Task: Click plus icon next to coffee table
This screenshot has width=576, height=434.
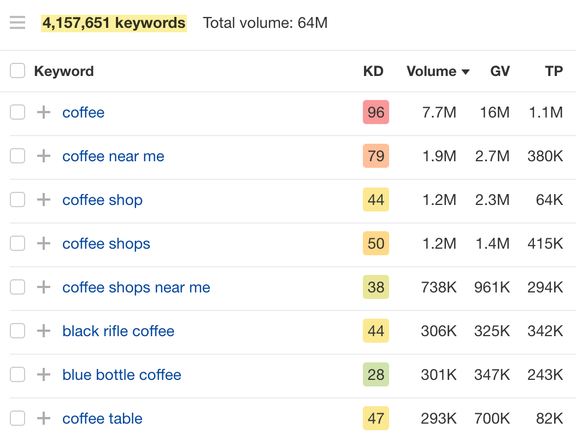Action: 43,419
